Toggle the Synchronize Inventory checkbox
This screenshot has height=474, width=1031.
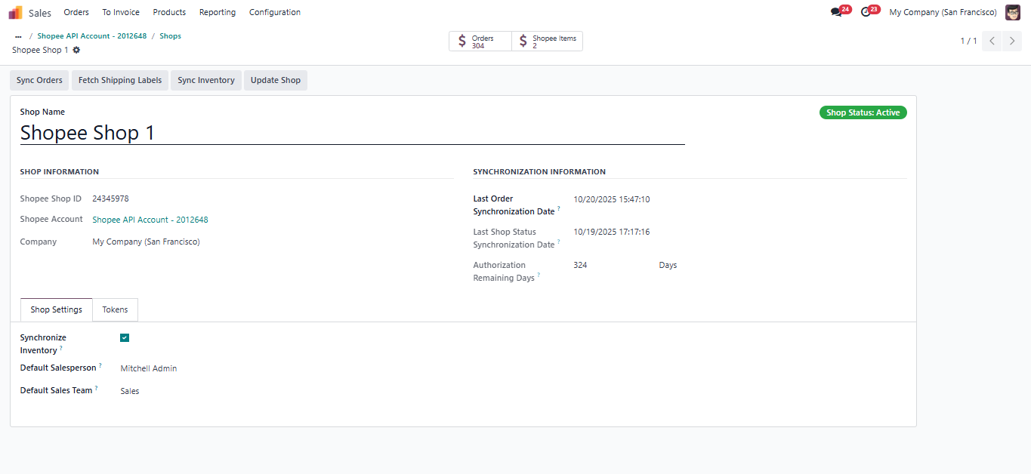click(125, 338)
